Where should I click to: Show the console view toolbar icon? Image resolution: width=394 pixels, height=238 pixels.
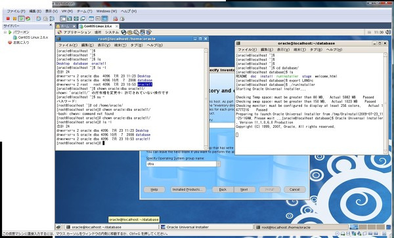104,19
